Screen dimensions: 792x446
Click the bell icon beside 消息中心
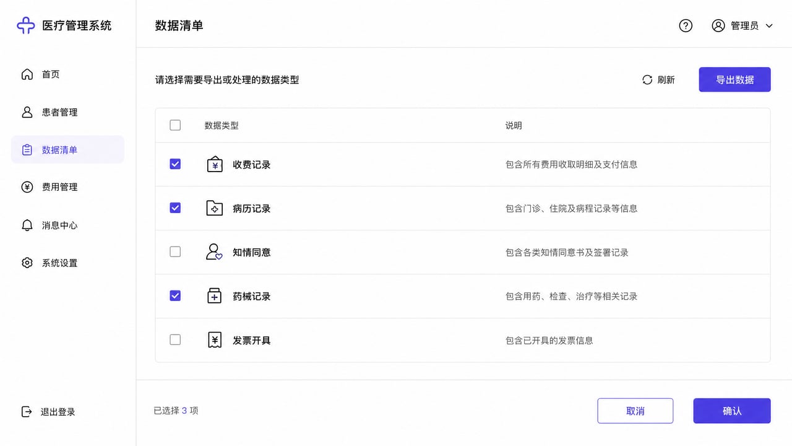click(27, 225)
